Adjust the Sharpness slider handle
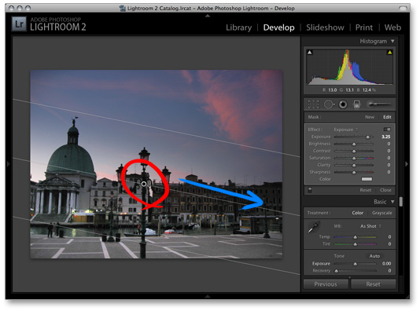Screen dimensions: 420x311 tap(354, 173)
